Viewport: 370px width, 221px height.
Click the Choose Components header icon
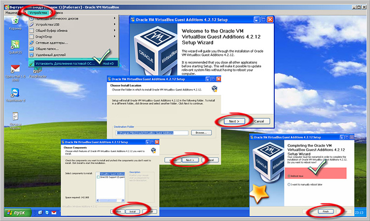(x=153, y=150)
